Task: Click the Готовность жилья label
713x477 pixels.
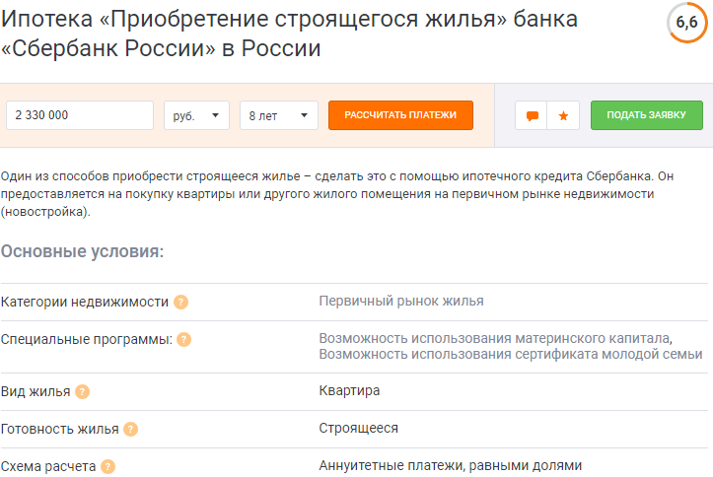Action: (x=59, y=429)
